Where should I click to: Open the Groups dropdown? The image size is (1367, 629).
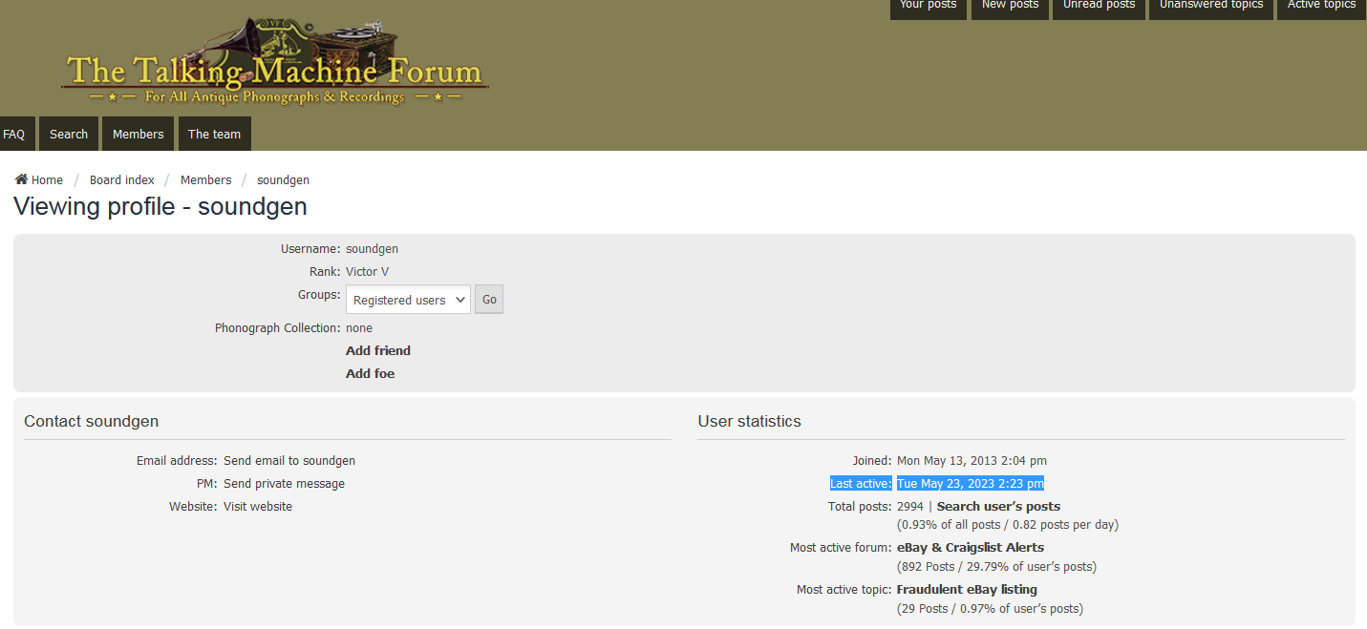pyautogui.click(x=408, y=300)
